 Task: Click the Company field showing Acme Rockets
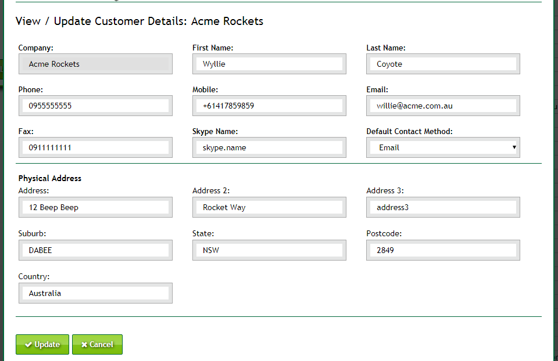coord(95,64)
